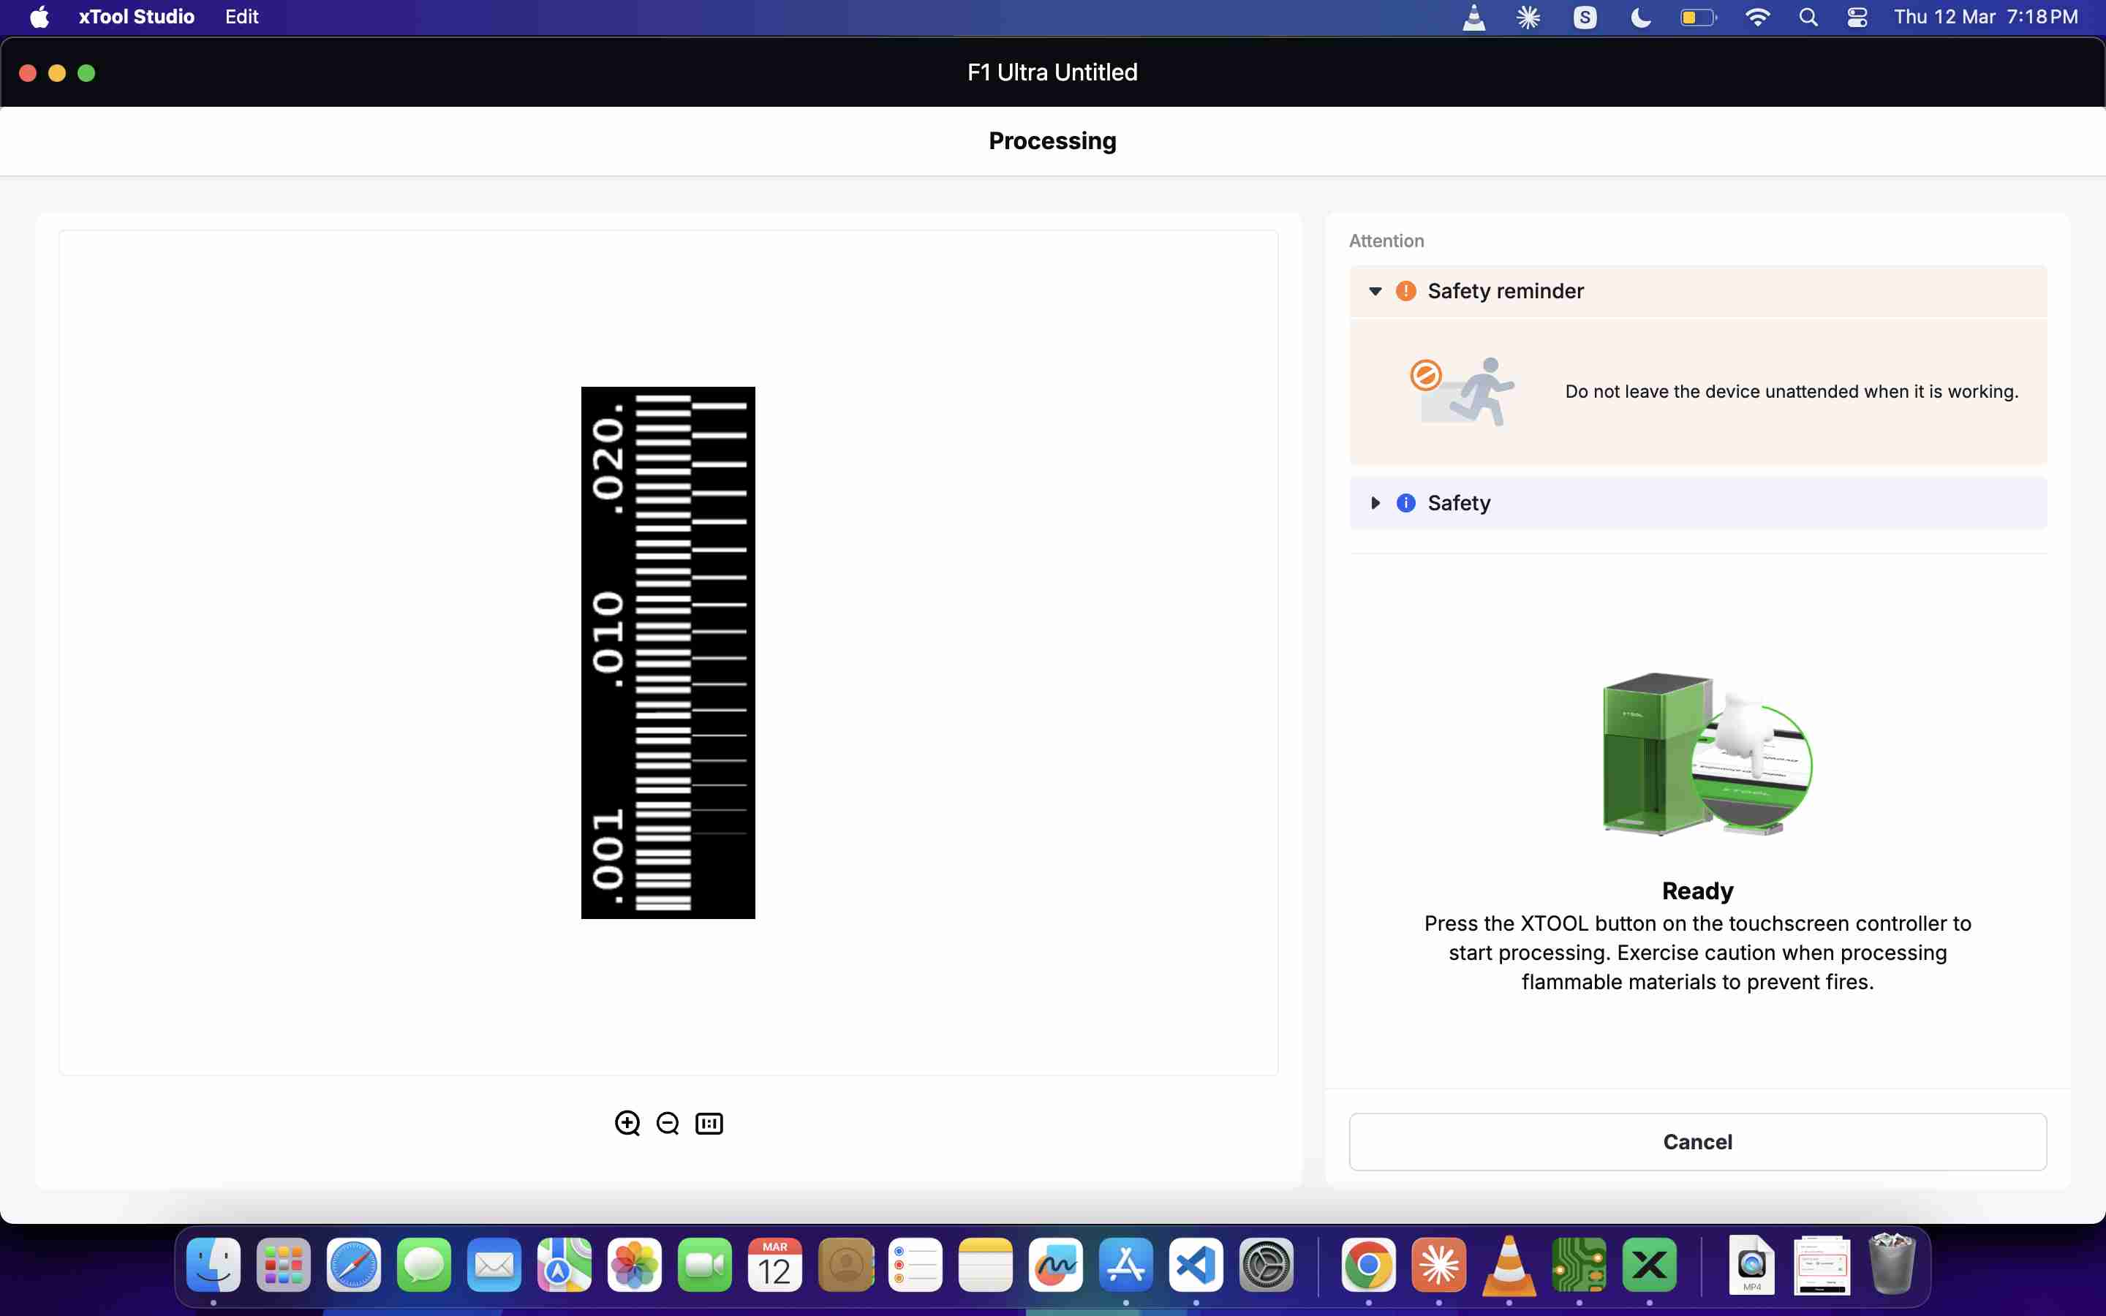Collapse the Safety reminder section

1375,291
